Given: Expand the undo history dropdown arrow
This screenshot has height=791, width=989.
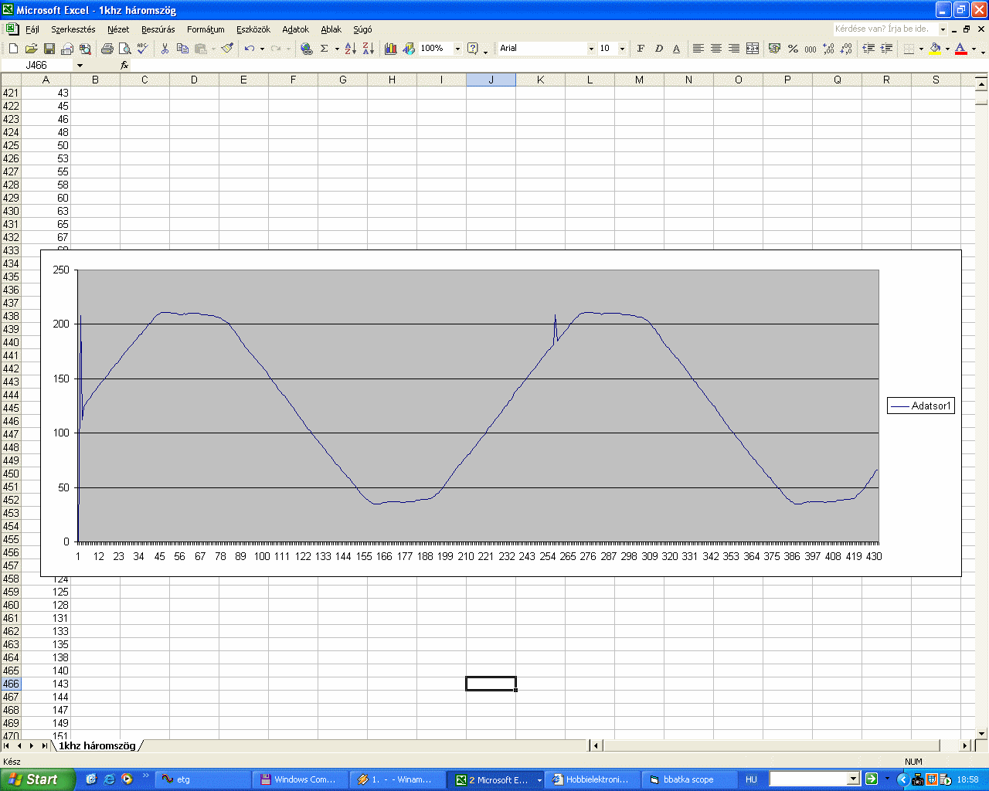Looking at the screenshot, I should (x=262, y=49).
